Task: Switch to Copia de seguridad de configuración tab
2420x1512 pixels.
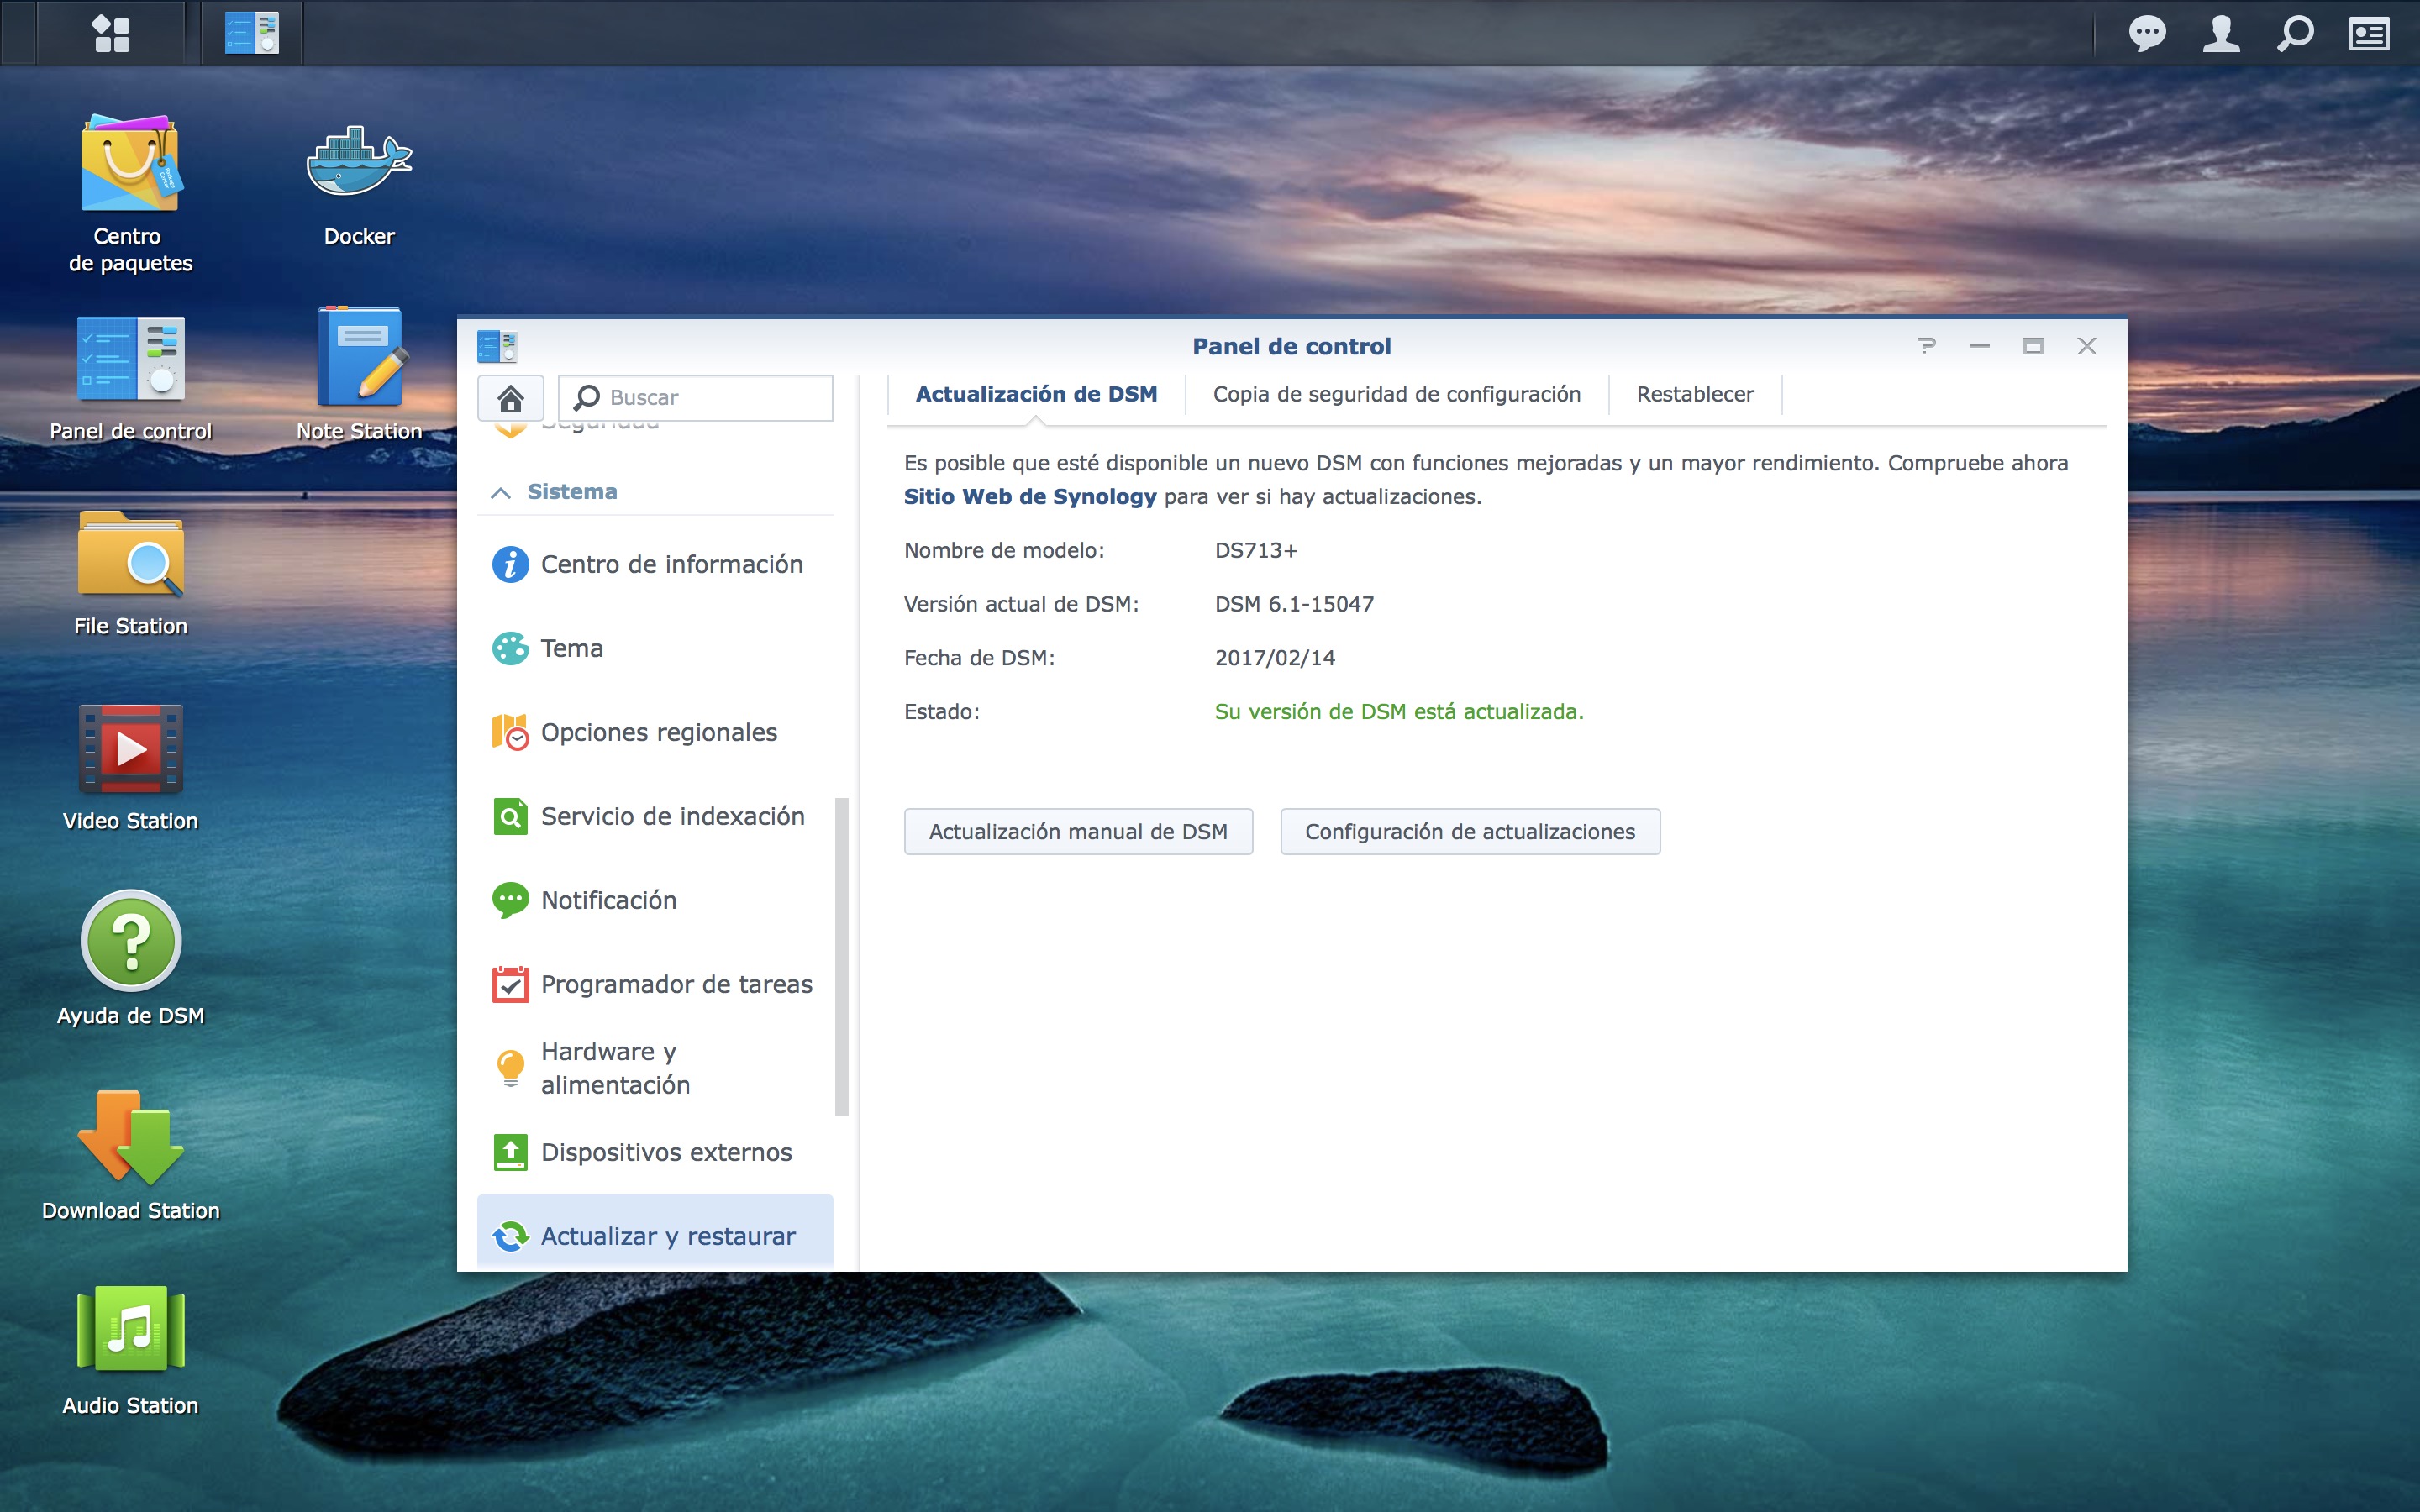Action: point(1396,394)
